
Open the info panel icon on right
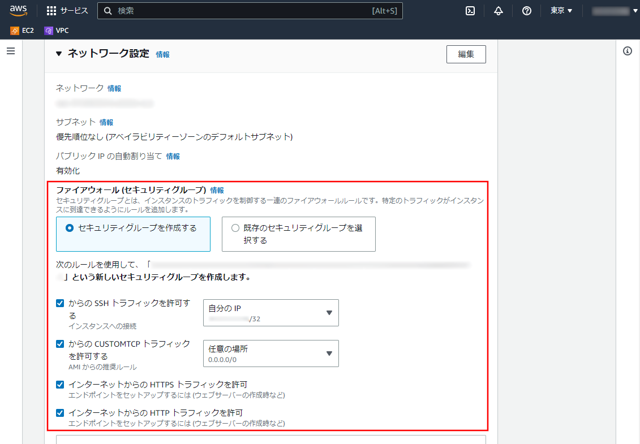pyautogui.click(x=627, y=51)
